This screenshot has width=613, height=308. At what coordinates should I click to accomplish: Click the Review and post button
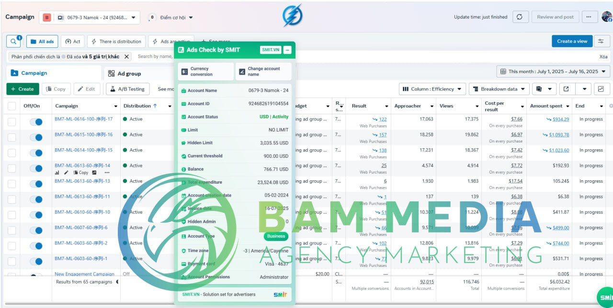[x=555, y=17]
